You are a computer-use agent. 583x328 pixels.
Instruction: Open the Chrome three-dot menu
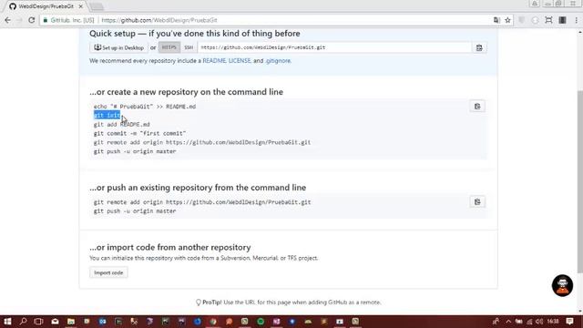point(576,20)
